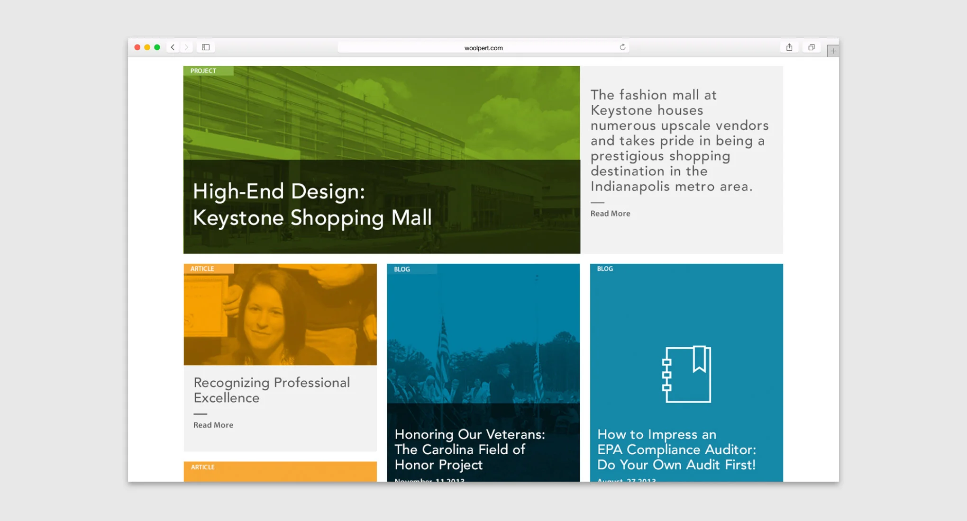Click the PROJECT tag on the mall image
This screenshot has height=521, width=967.
coord(208,71)
